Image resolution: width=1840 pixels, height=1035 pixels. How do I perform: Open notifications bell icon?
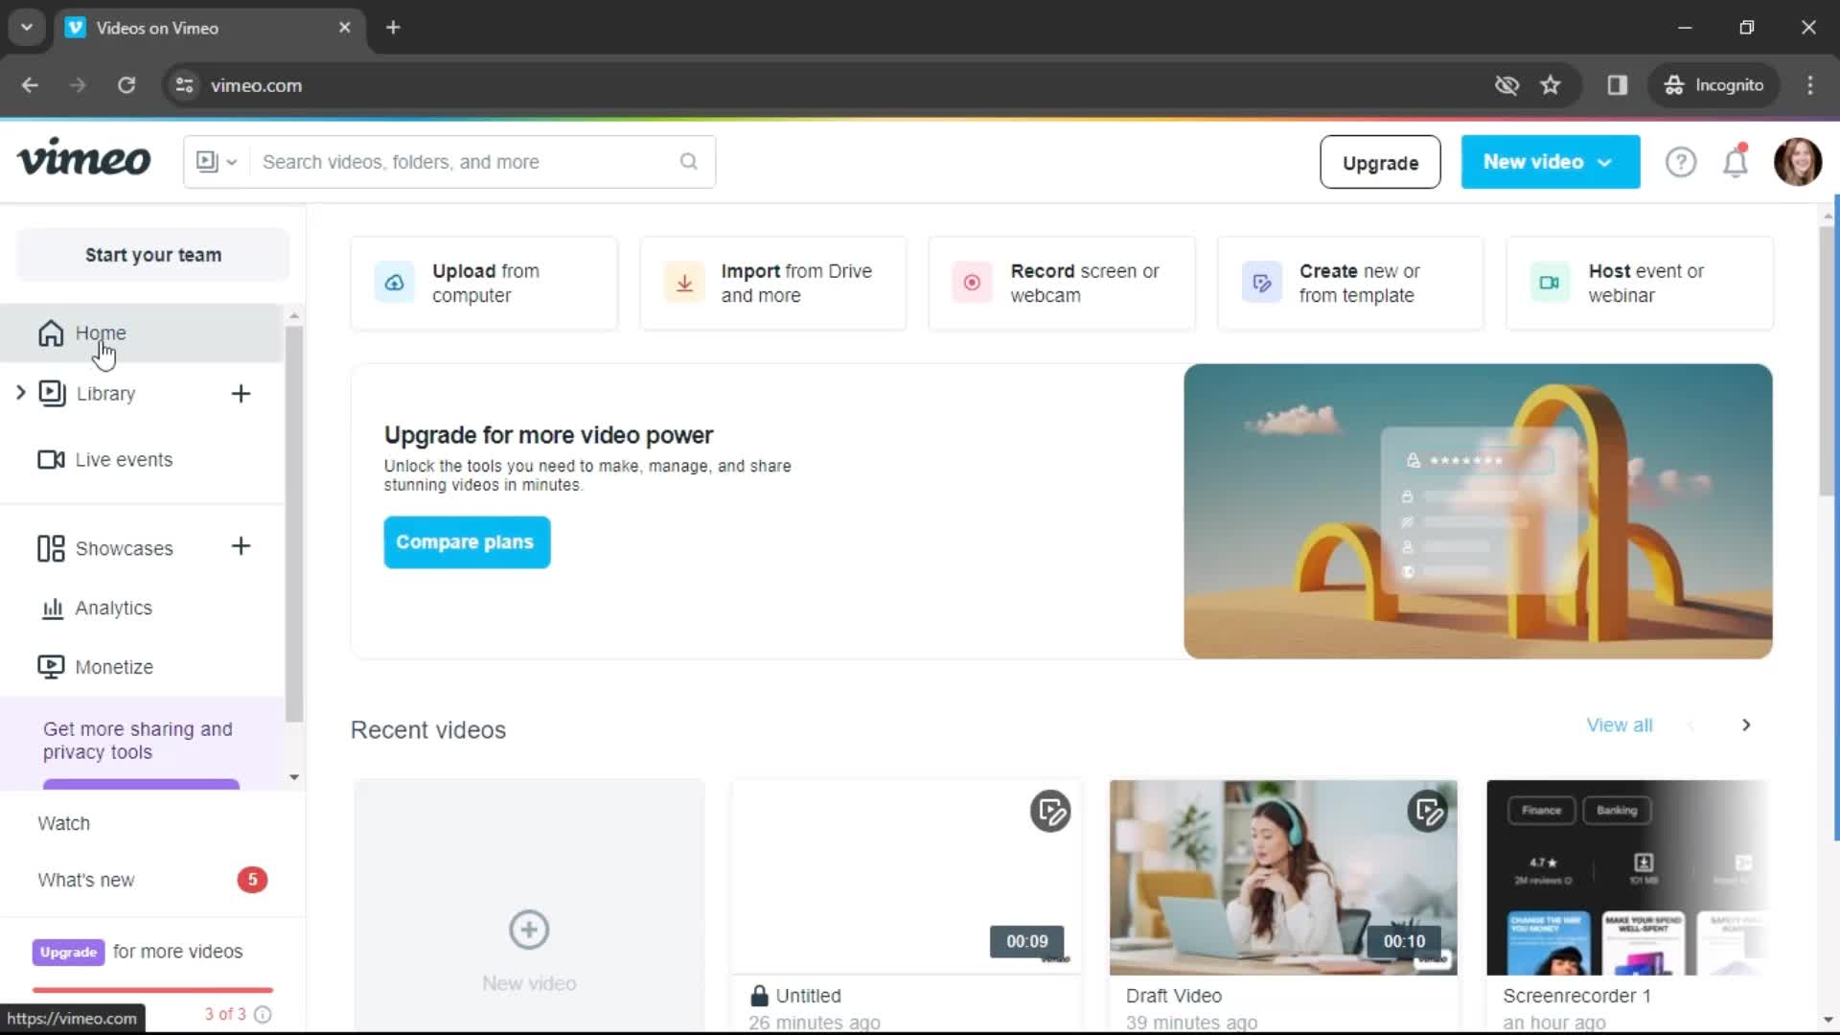(x=1736, y=162)
